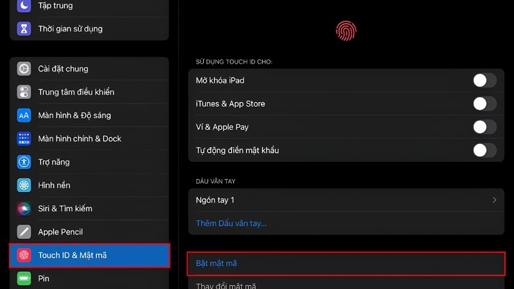Tap the Control Center icon

point(24,92)
